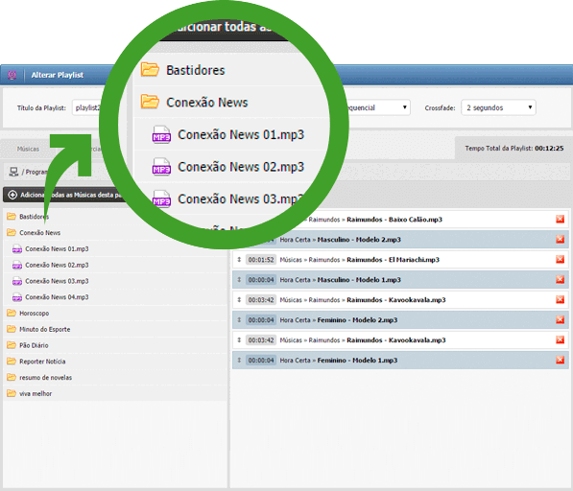Grab the reorder handle of El Mariachi.mp3
This screenshot has width=573, height=491.
[x=239, y=260]
